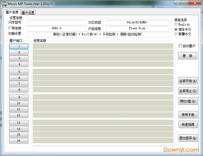The image size is (203, 156).
Task: Click production port button 2
Action: pos(19,52)
